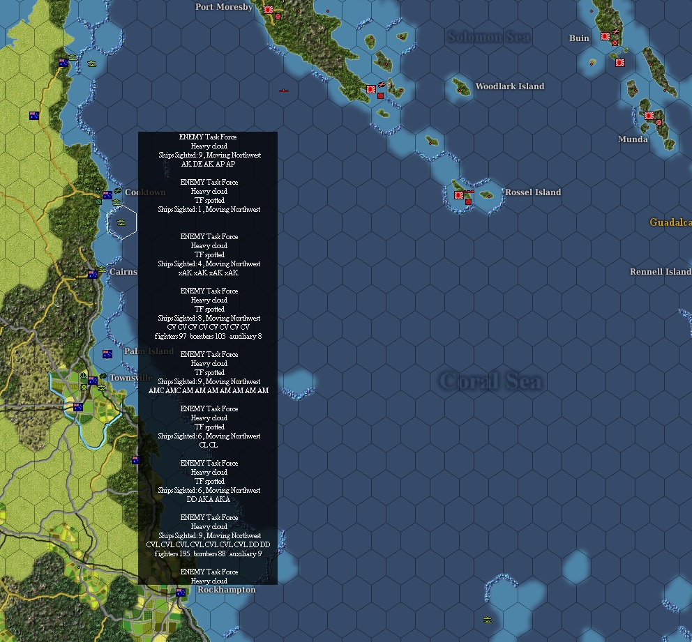This screenshot has height=642, width=692.
Task: Click the task force in the highlighted hex near Cooktown
Action: click(122, 222)
